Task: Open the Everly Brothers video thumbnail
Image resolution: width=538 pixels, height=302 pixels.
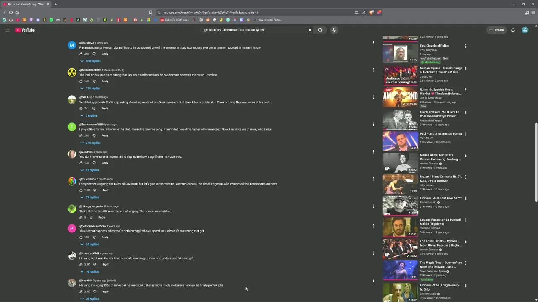Action: click(400, 119)
